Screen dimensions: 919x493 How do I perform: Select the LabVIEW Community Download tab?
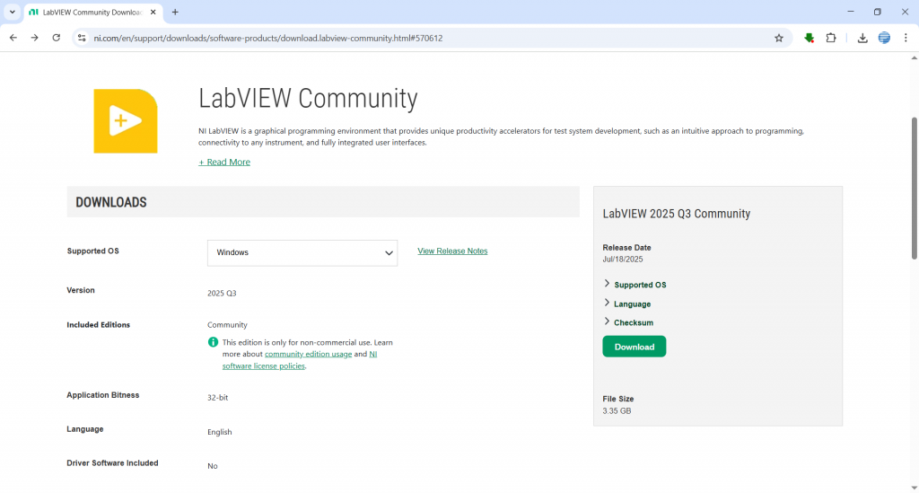pyautogui.click(x=93, y=13)
